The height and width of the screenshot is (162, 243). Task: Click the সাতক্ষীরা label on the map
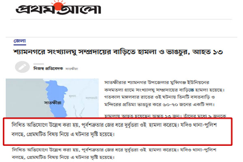pyautogui.click(x=53, y=102)
